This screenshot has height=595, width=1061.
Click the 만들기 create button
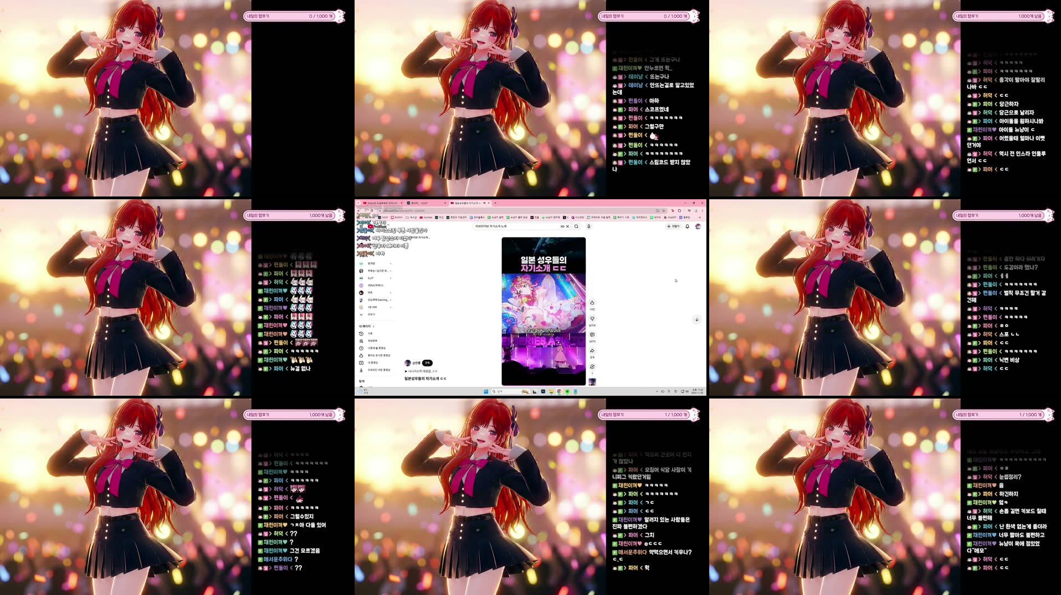pyautogui.click(x=673, y=226)
